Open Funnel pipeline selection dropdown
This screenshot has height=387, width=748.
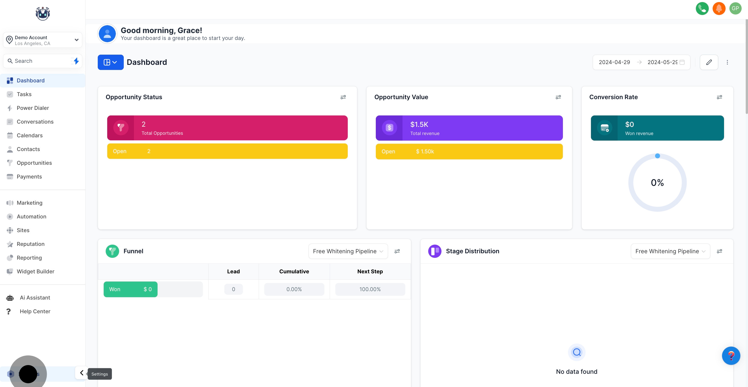click(348, 251)
